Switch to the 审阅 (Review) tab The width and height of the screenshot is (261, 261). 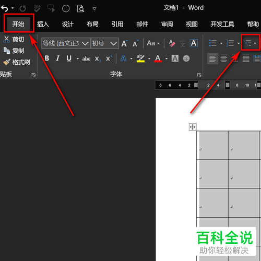(x=167, y=24)
